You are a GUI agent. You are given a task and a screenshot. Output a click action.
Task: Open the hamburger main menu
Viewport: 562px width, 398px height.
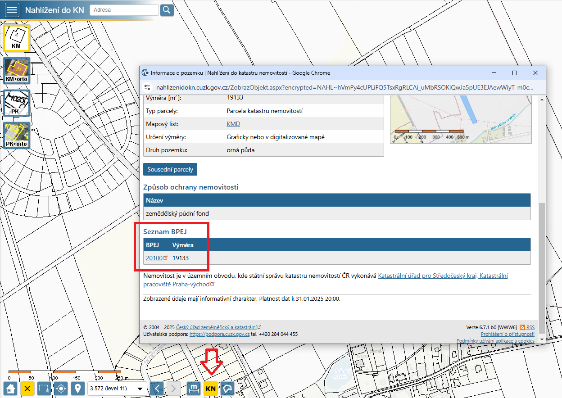click(12, 10)
